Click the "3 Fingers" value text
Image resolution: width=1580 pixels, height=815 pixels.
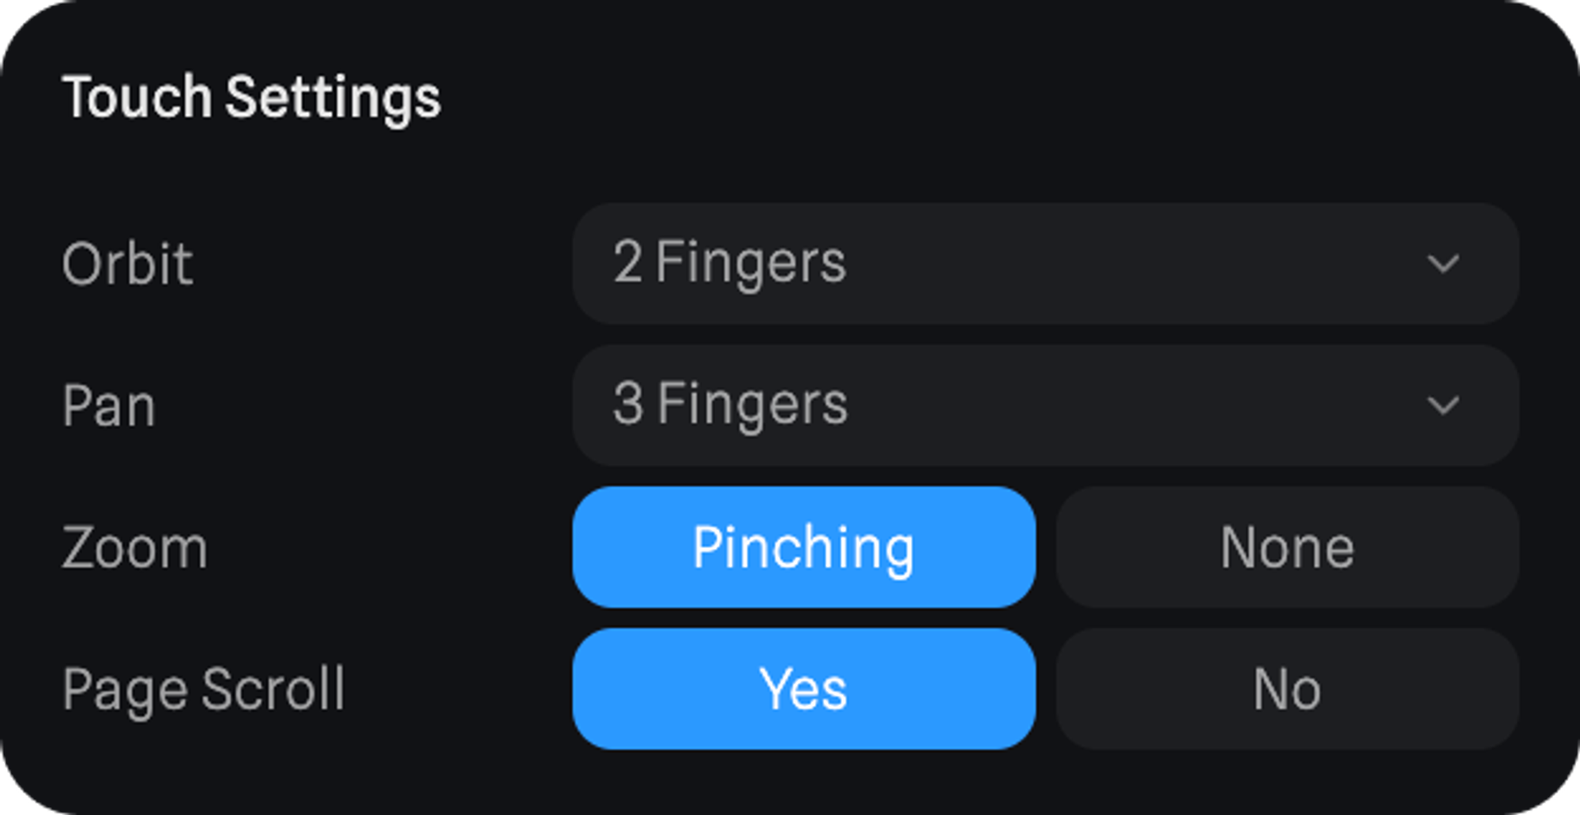[730, 404]
